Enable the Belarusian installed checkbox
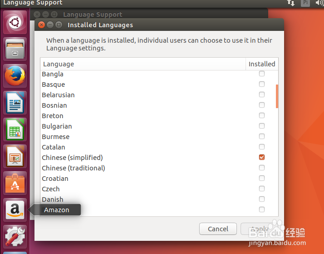Screen dimensions: 324x254 pos(262,95)
